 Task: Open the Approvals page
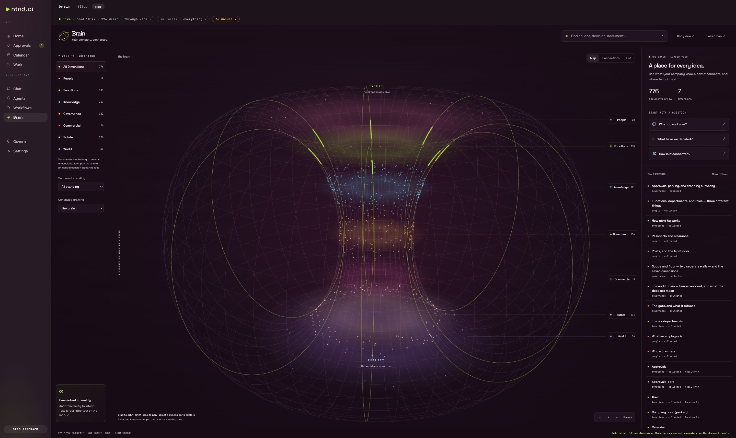point(25,46)
